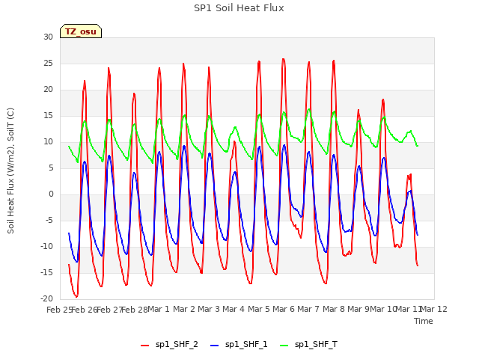Image resolution: width=479 pixels, height=359 pixels.
Task: Click the green sp1_SHF_T legend swatch
Action: pos(284,346)
